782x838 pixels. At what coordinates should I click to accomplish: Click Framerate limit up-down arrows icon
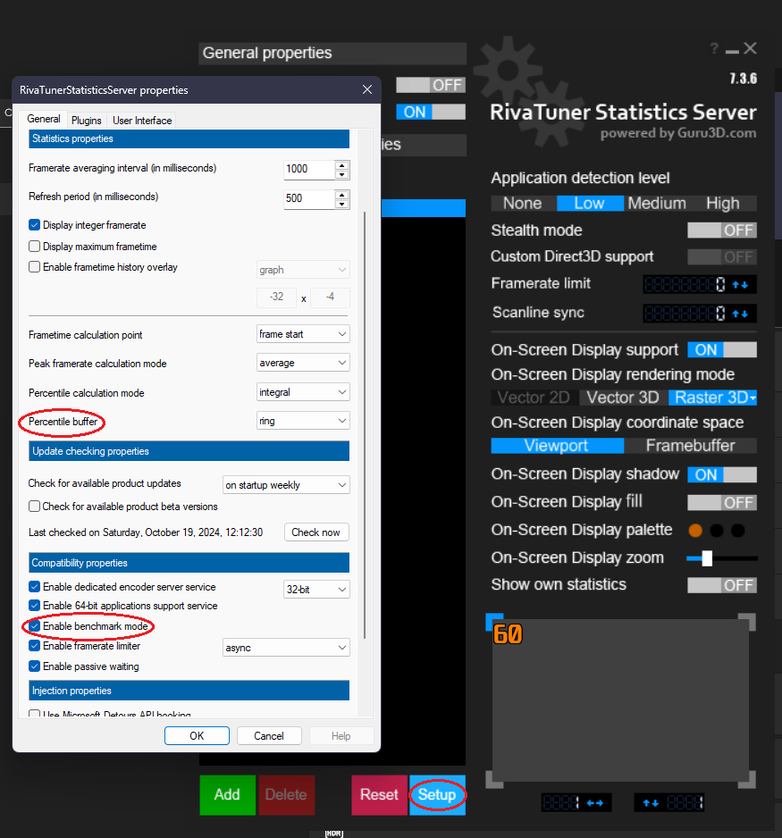point(740,285)
